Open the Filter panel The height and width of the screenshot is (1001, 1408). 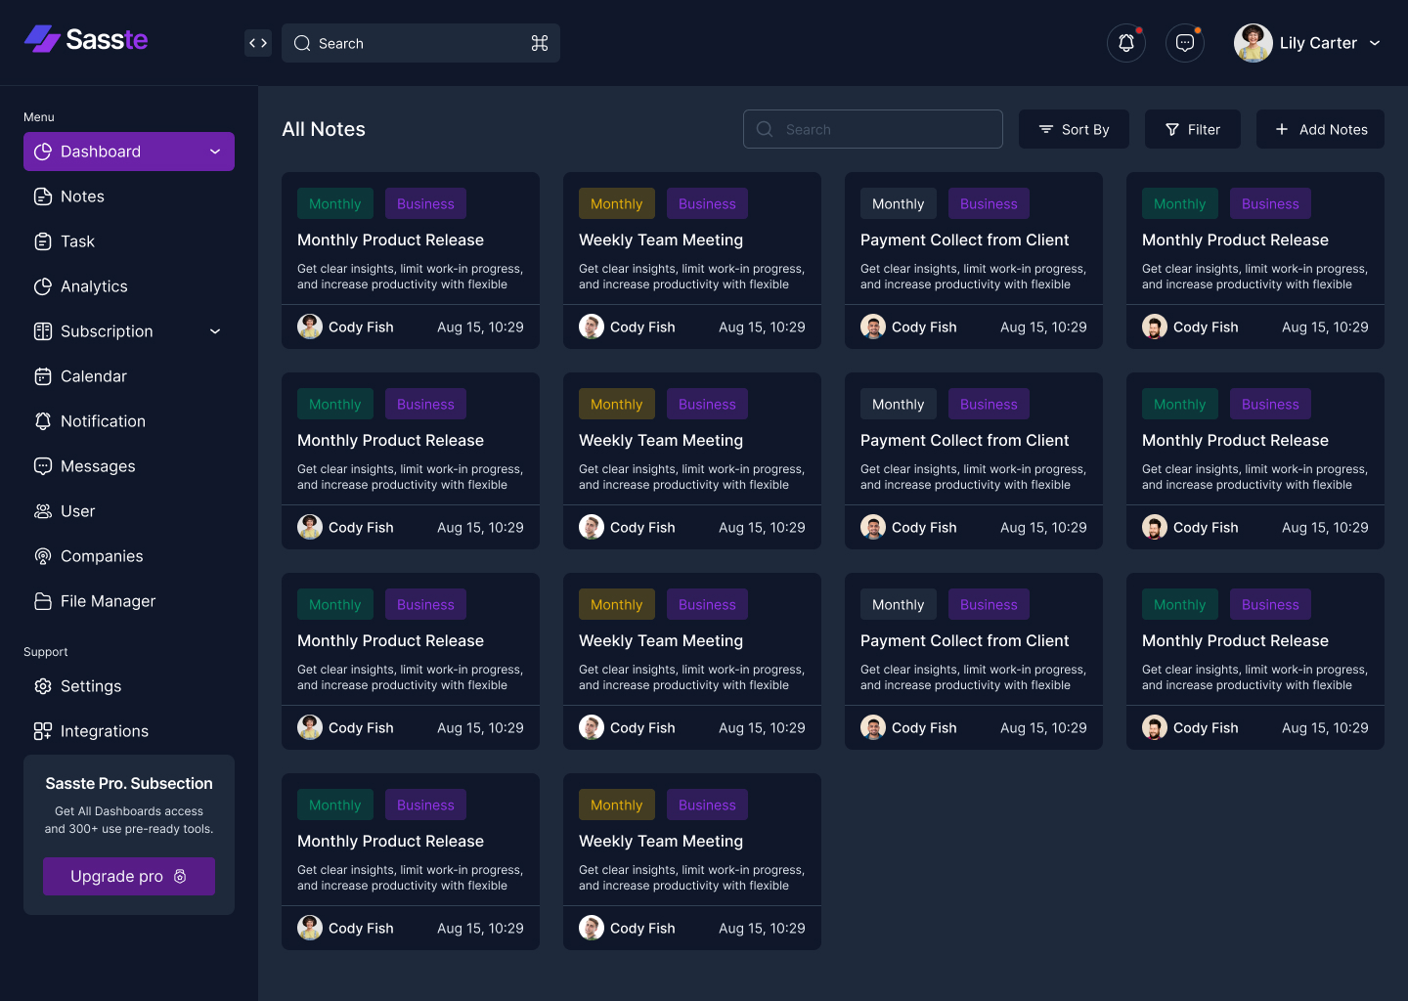coord(1192,129)
